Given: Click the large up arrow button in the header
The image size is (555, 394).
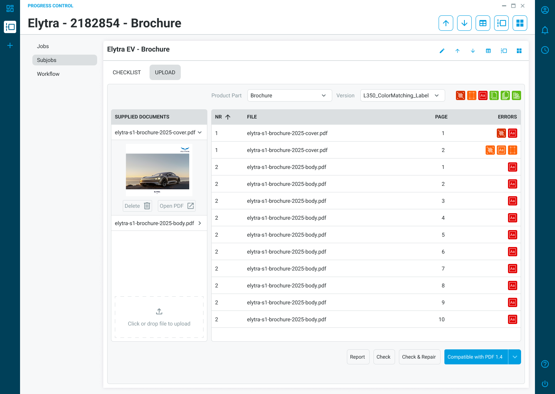Looking at the screenshot, I should (446, 23).
